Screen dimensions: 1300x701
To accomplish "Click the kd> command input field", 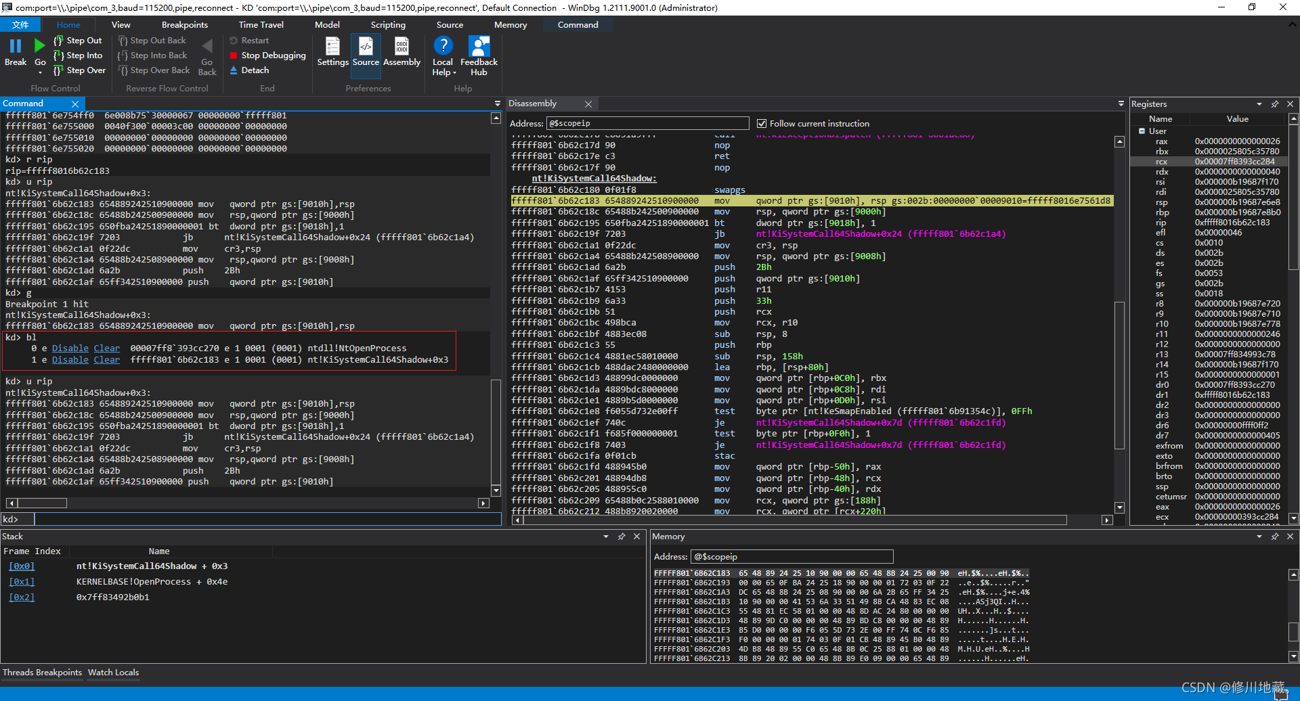I will [267, 519].
